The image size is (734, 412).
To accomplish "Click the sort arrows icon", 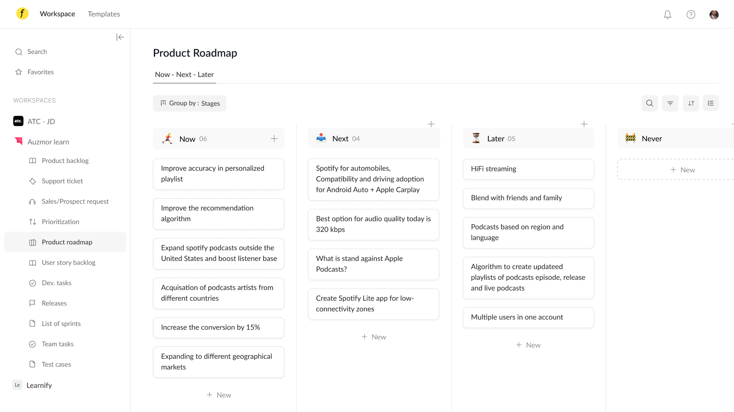I will click(x=691, y=103).
